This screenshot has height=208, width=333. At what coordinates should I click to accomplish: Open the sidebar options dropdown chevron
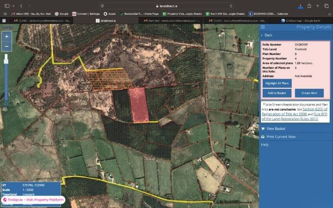13,6
